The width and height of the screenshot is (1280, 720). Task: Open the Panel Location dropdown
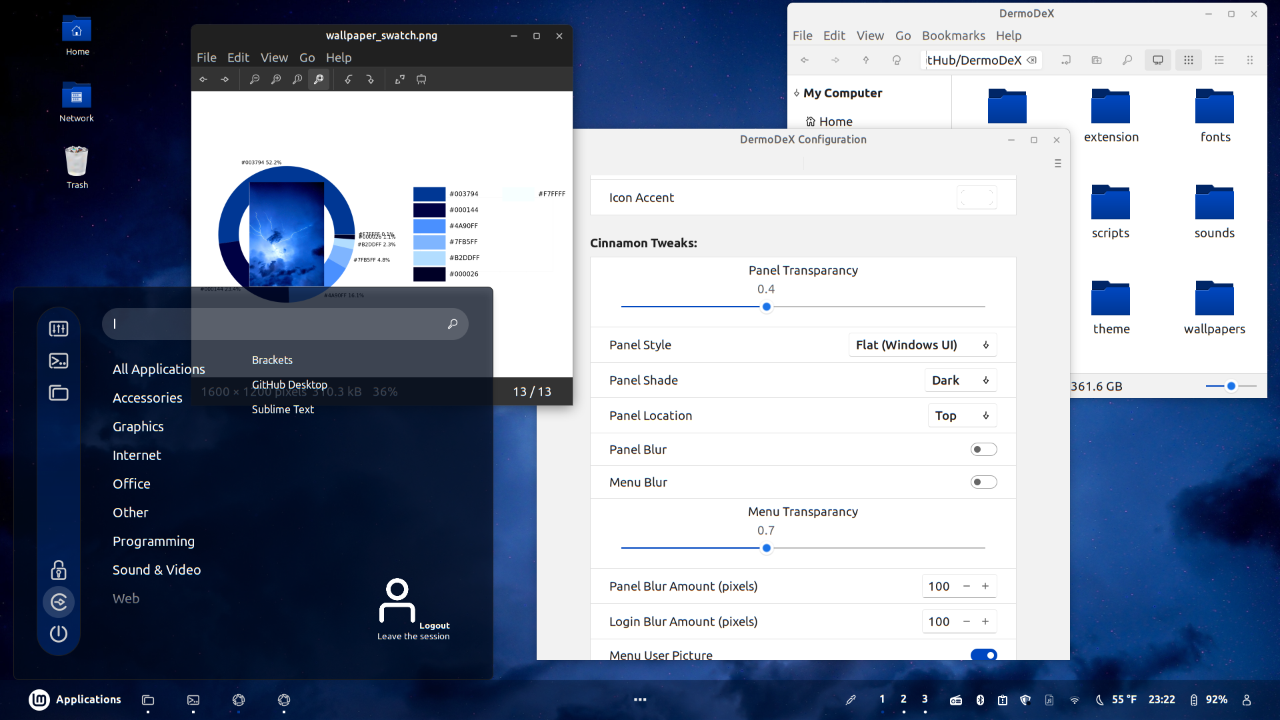961,415
